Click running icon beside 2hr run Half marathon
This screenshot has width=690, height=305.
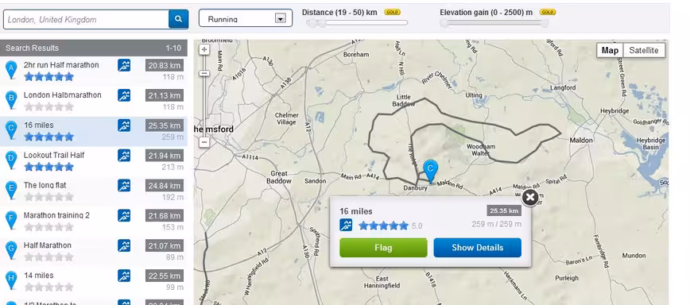click(x=124, y=65)
